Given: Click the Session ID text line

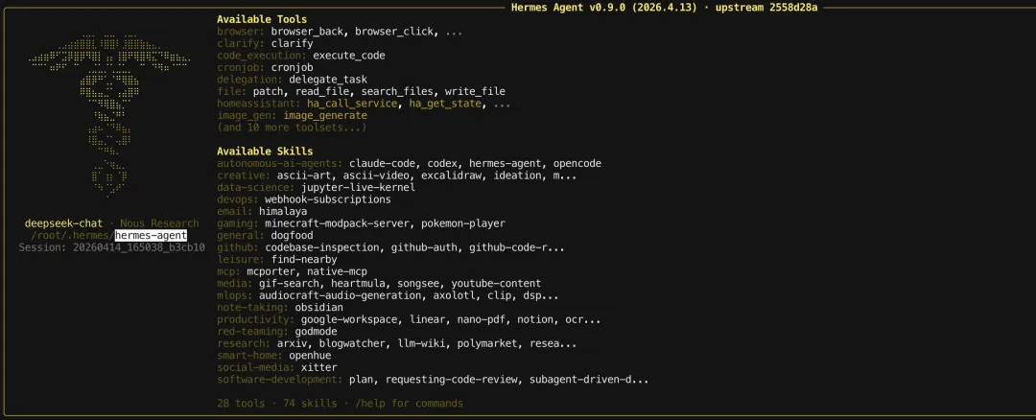Looking at the screenshot, I should (112, 247).
